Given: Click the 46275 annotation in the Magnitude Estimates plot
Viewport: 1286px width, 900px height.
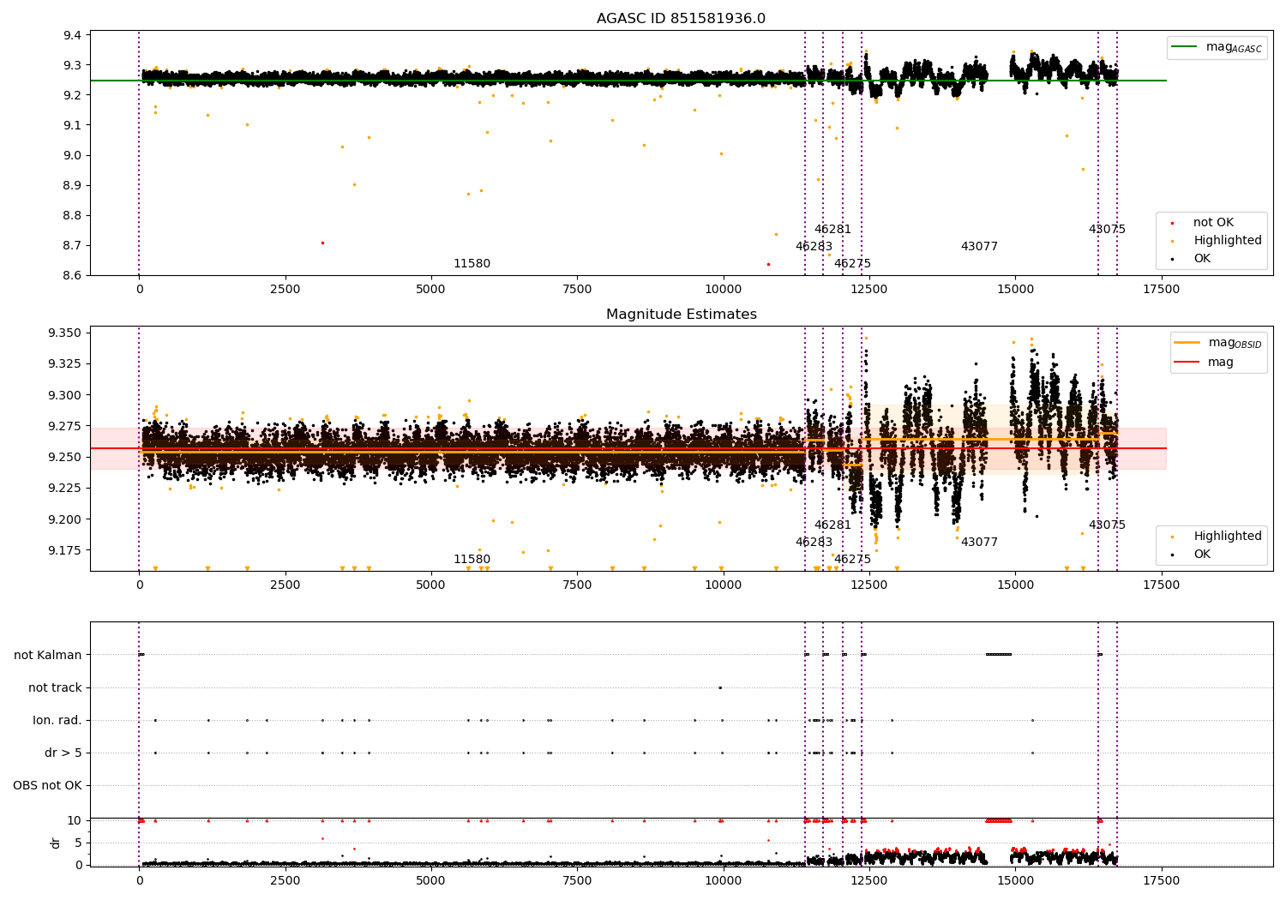Looking at the screenshot, I should [852, 560].
